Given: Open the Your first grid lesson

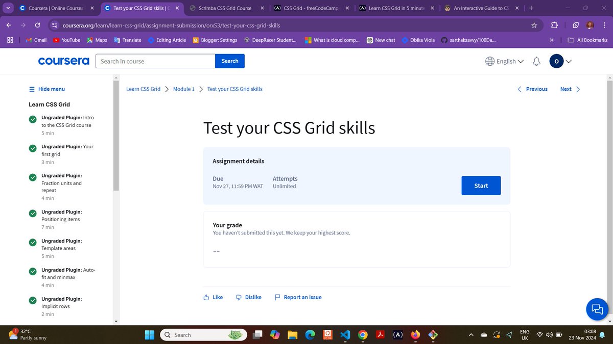Looking at the screenshot, I should coord(61,154).
